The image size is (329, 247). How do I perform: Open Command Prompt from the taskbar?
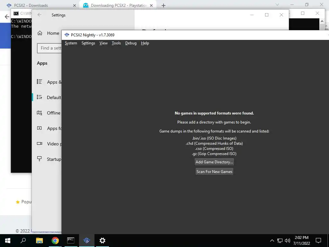[x=71, y=241]
